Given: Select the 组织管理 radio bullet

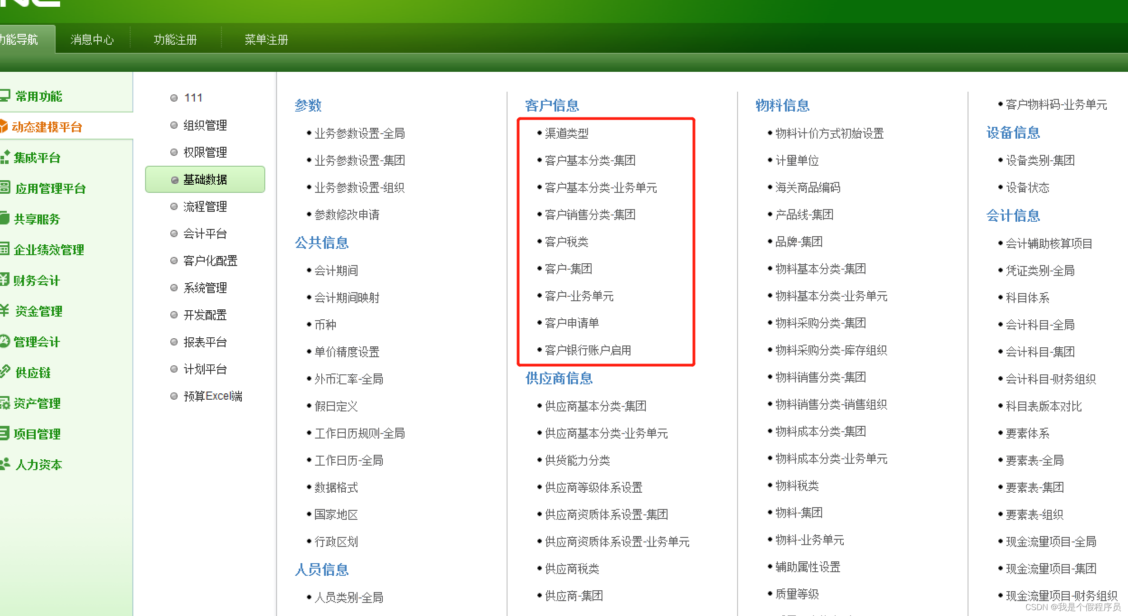Looking at the screenshot, I should 174,125.
